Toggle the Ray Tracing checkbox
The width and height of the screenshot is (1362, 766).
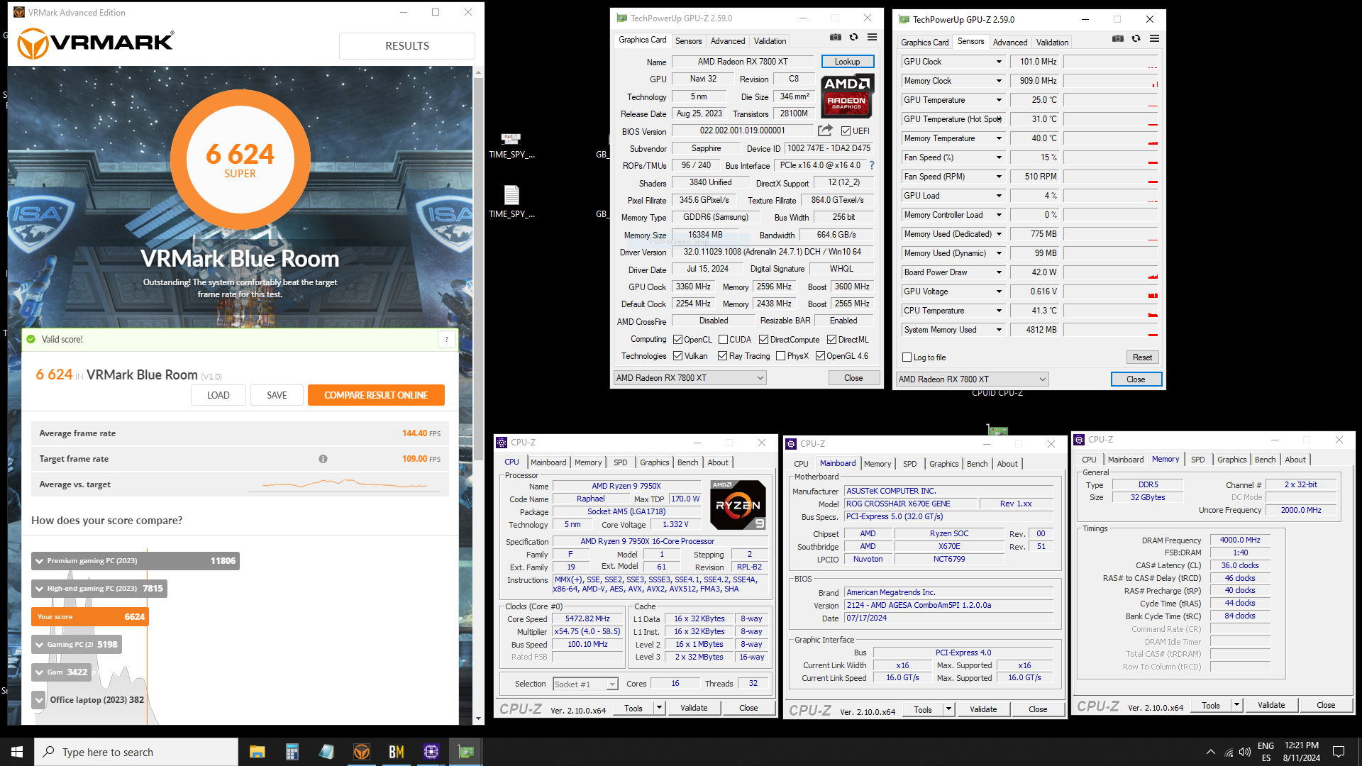tap(722, 356)
